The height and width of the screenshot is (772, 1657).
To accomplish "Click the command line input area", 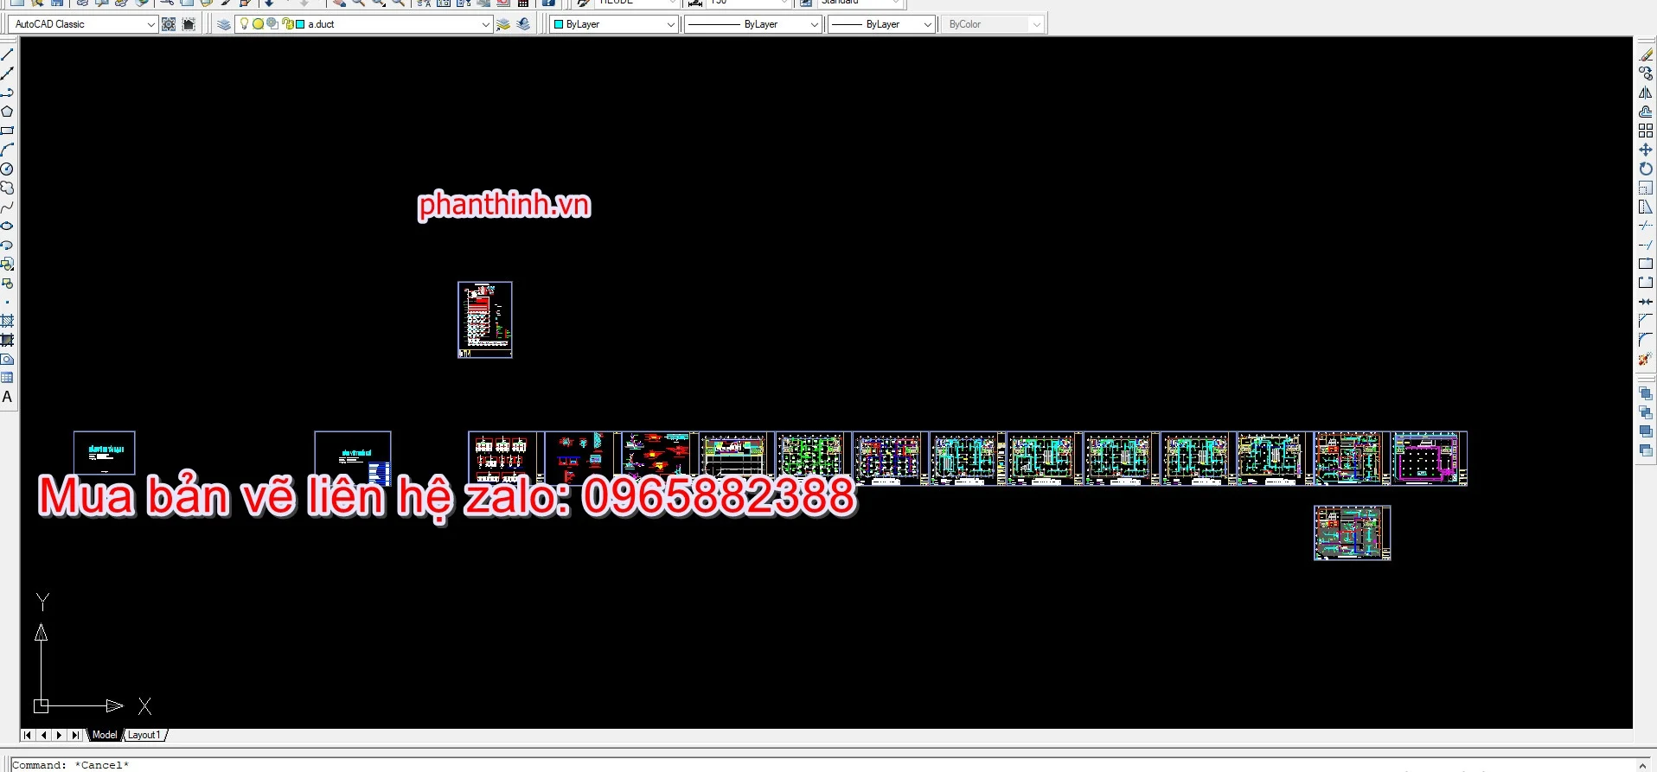I will point(822,765).
